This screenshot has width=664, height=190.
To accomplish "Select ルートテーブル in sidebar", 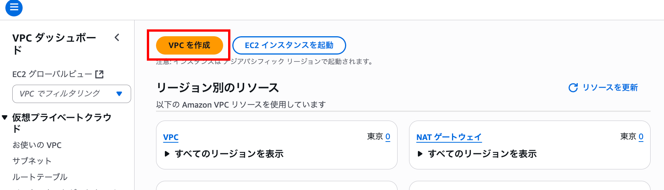I will [40, 177].
